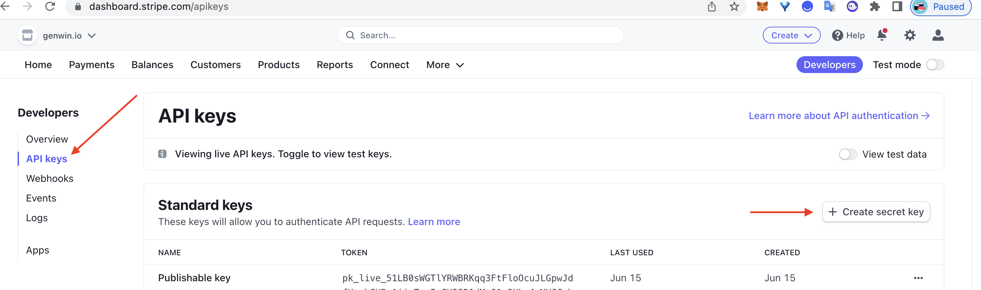The image size is (981, 290).
Task: Toggle Test mode switch
Action: pos(935,65)
